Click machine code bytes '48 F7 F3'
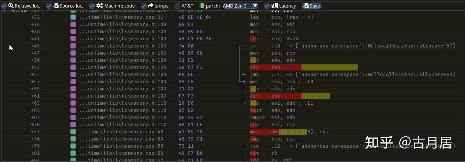Image resolution: width=465 pixels, height=162 pixels. [x=191, y=67]
